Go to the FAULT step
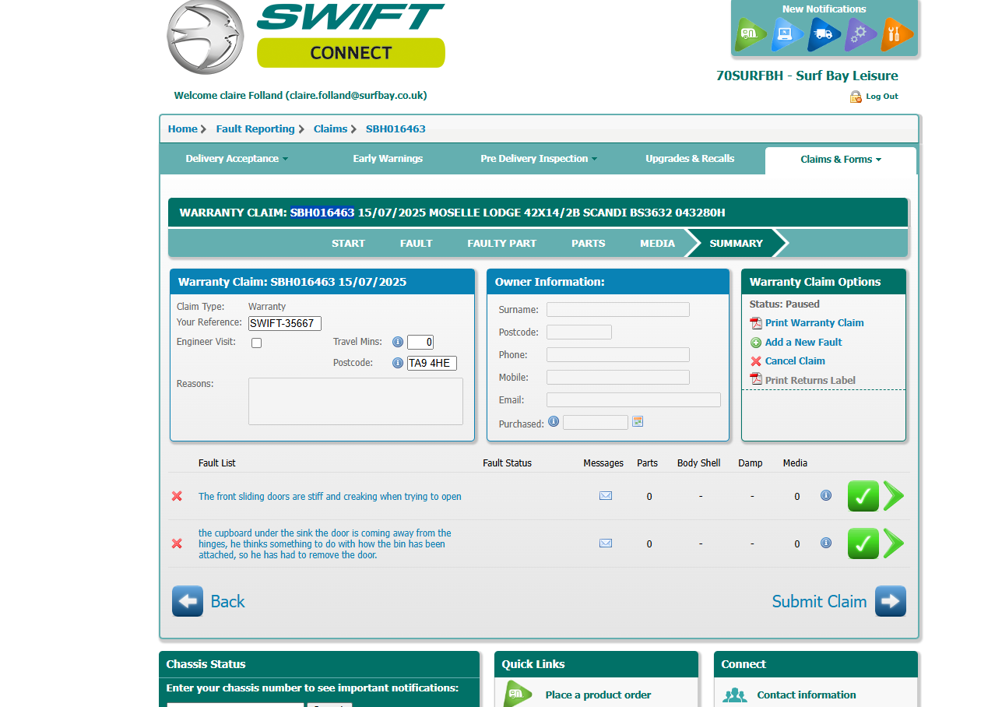Screen dimensions: 1002x707 416,243
